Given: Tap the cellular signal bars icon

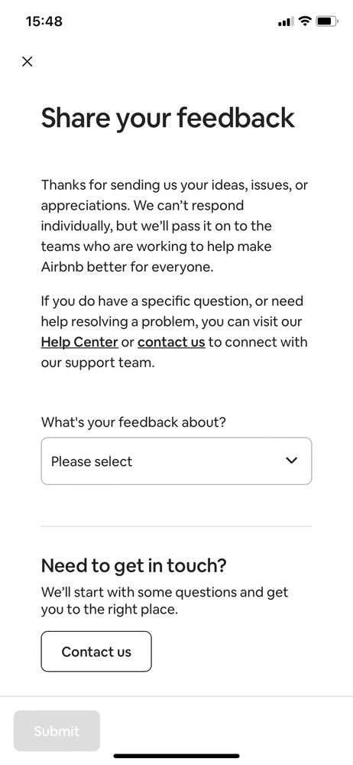Looking at the screenshot, I should tap(285, 21).
